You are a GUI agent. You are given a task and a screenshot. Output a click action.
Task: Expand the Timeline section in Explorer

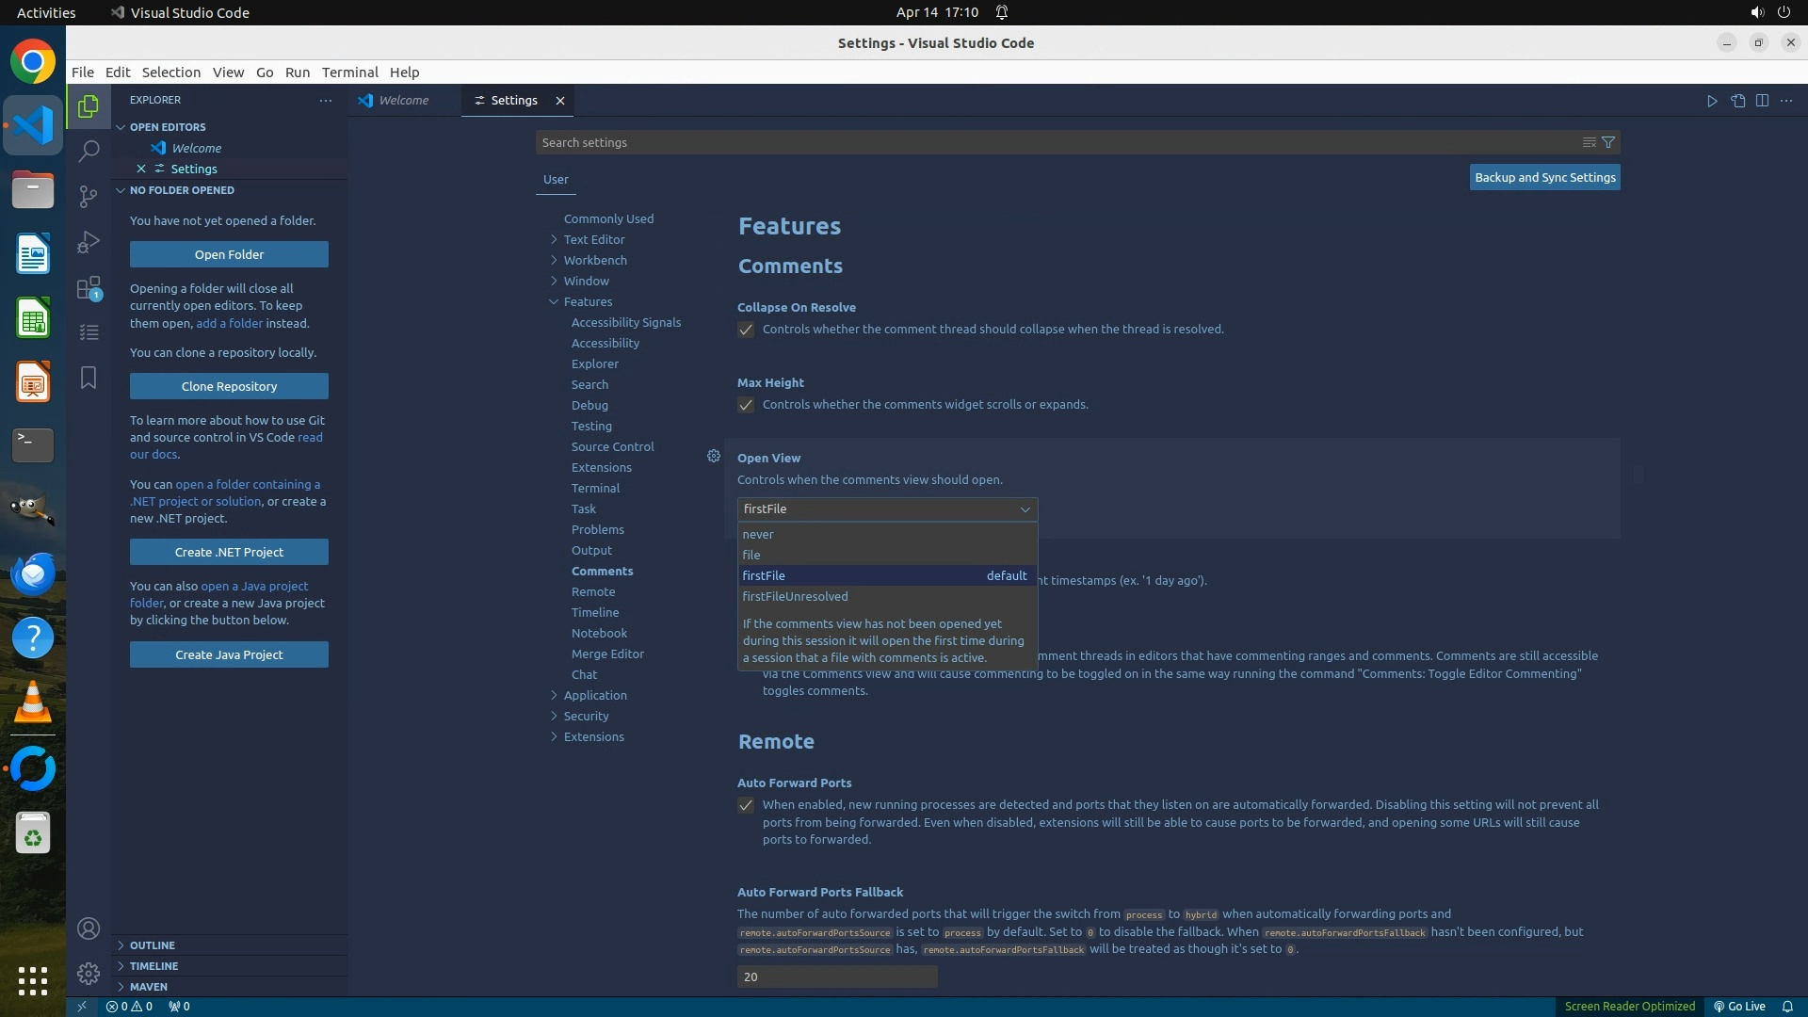153,965
